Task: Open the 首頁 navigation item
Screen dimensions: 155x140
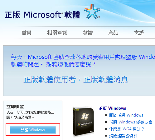Action: tap(27, 33)
